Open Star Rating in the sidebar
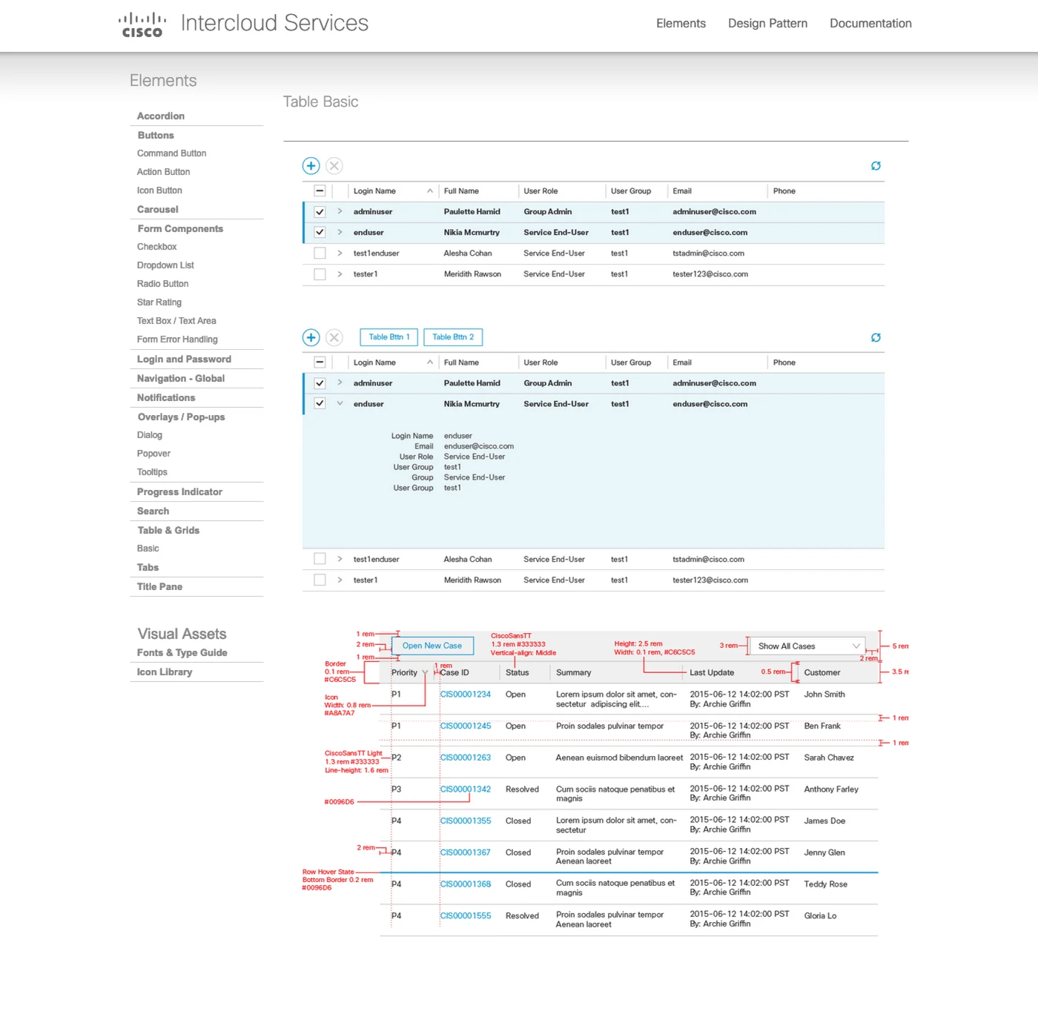Image resolution: width=1038 pixels, height=1014 pixels. click(159, 302)
